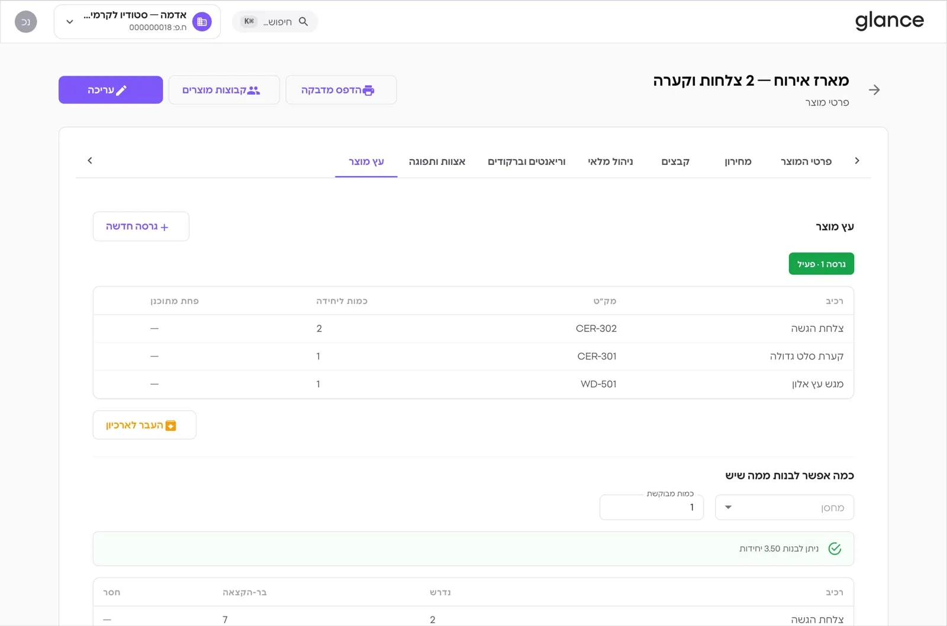This screenshot has height=626, width=947.
Task: Click the נדרש column header
Action: click(x=440, y=592)
